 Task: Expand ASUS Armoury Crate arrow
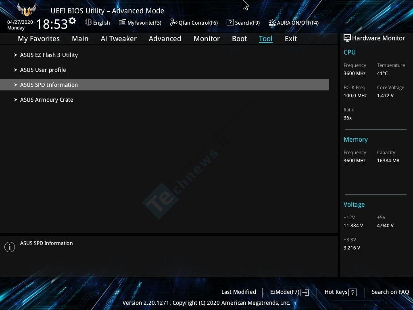click(x=16, y=100)
